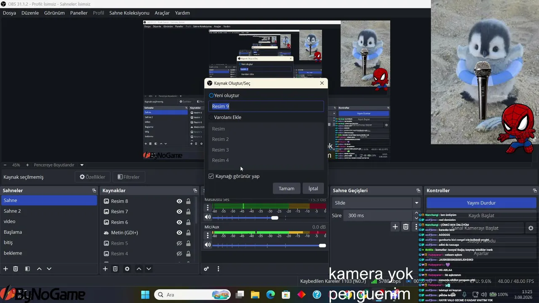The image size is (539, 303).
Task: Open Microsoft Store from taskbar
Action: [286, 295]
